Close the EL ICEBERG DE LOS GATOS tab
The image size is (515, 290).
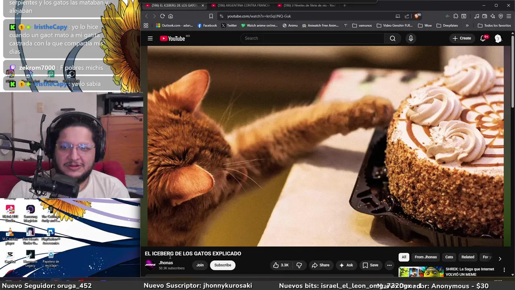(x=203, y=5)
